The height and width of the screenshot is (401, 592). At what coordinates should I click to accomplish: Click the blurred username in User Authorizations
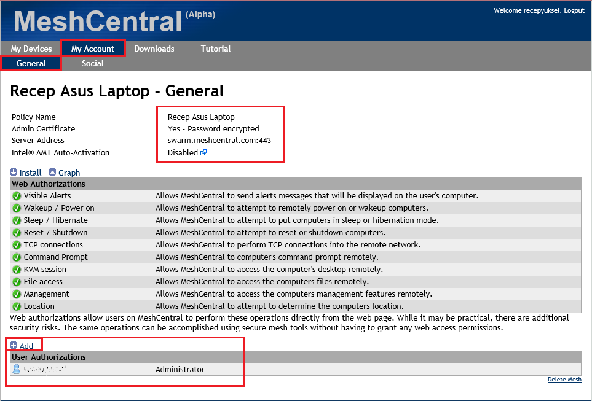tap(44, 369)
